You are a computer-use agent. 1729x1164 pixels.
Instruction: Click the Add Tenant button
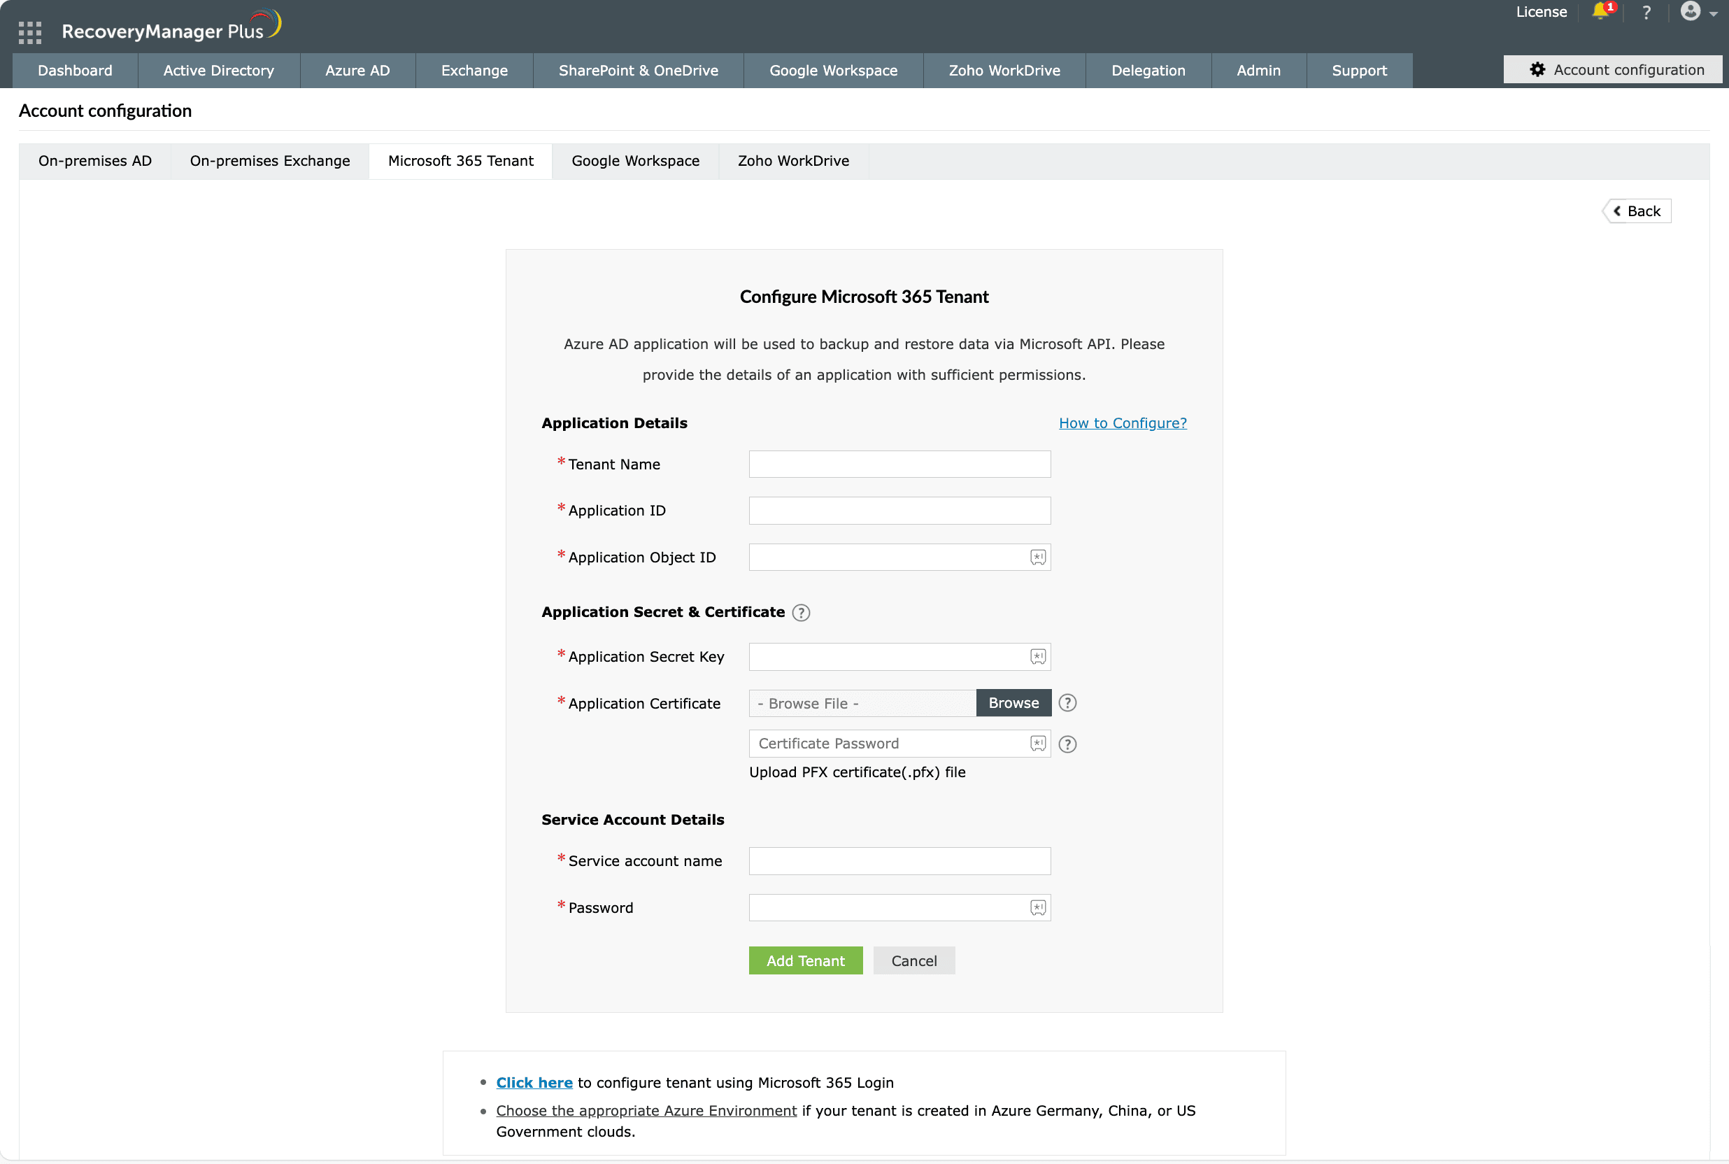pyautogui.click(x=803, y=961)
